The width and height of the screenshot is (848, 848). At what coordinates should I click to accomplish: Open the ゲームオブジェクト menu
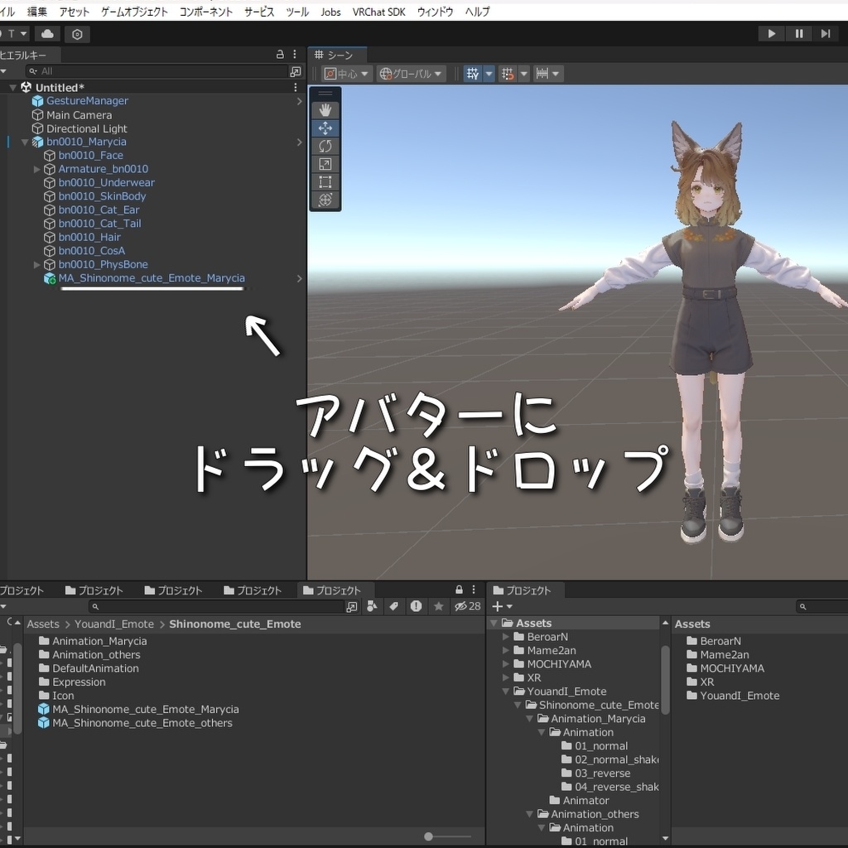click(x=134, y=12)
